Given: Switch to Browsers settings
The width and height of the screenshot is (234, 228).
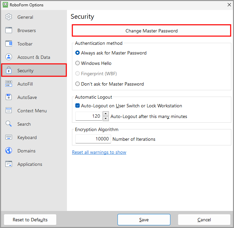Looking at the screenshot, I should (x=34, y=30).
